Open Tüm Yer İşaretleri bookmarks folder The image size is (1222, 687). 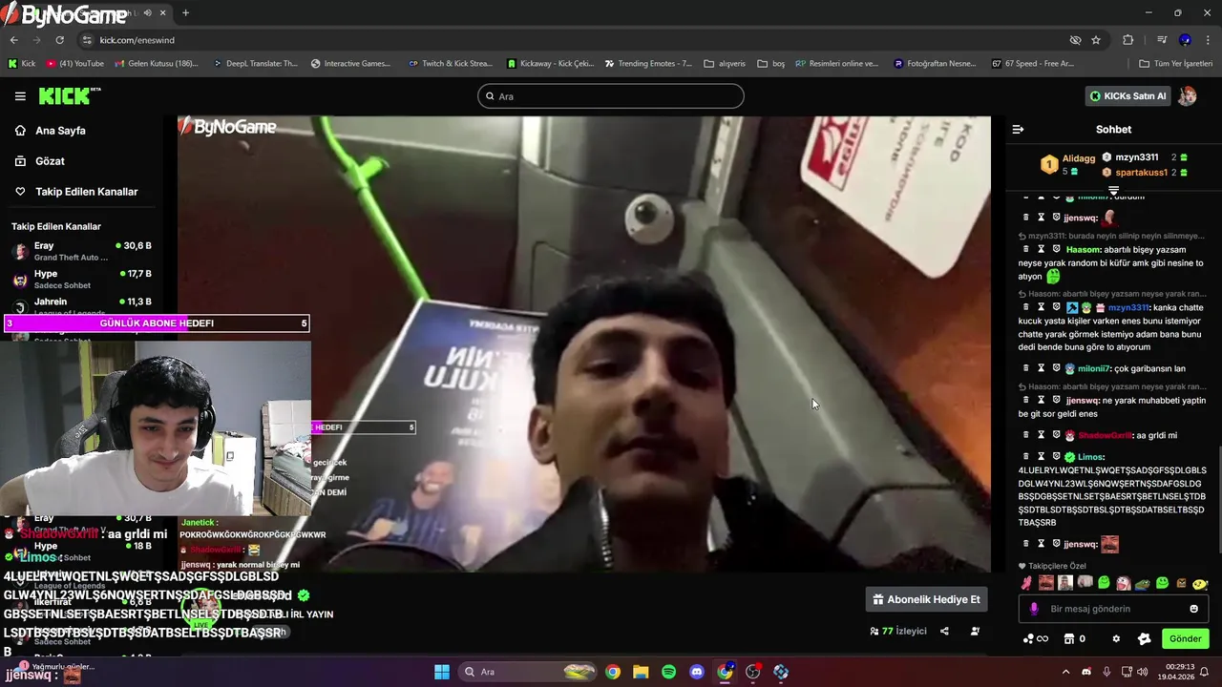(x=1175, y=64)
